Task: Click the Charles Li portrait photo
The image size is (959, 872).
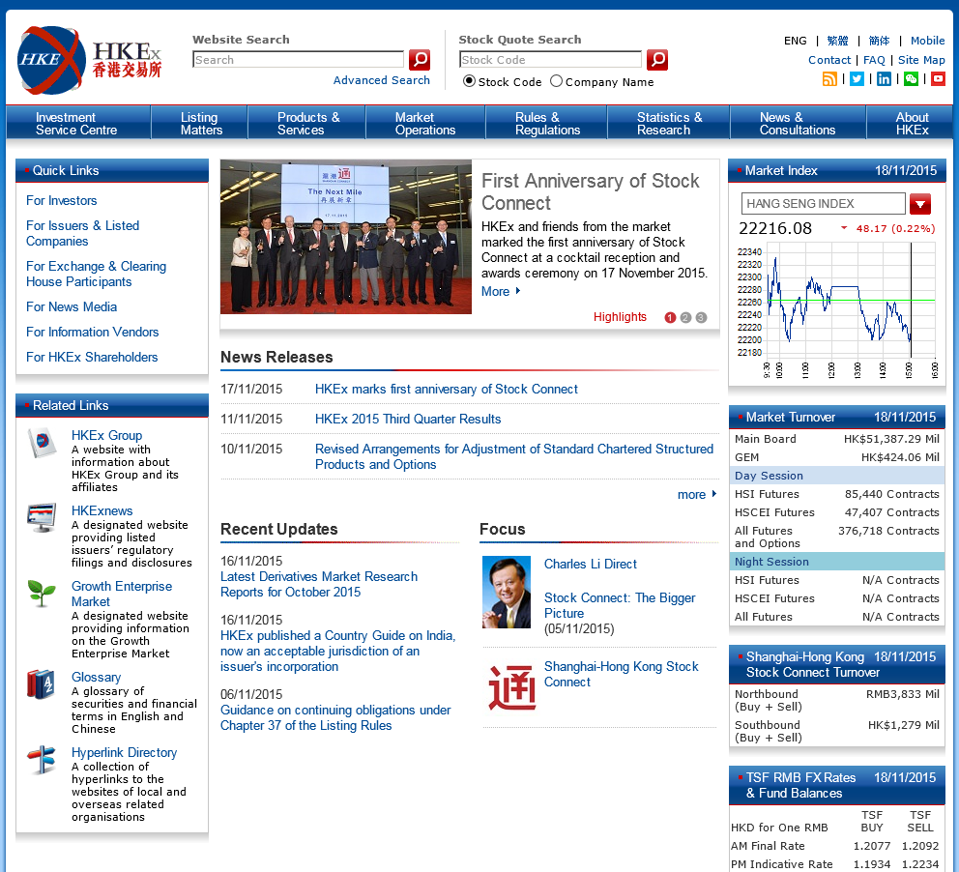Action: coord(507,593)
